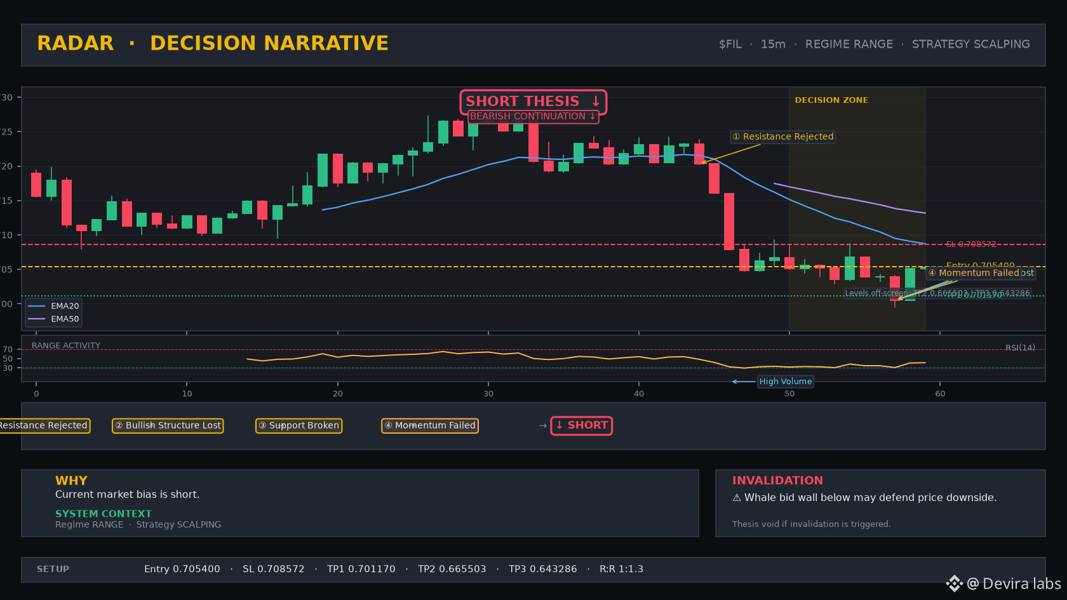1067x600 pixels.
Task: Click the RSI(14) indicator label
Action: pyautogui.click(x=1020, y=348)
